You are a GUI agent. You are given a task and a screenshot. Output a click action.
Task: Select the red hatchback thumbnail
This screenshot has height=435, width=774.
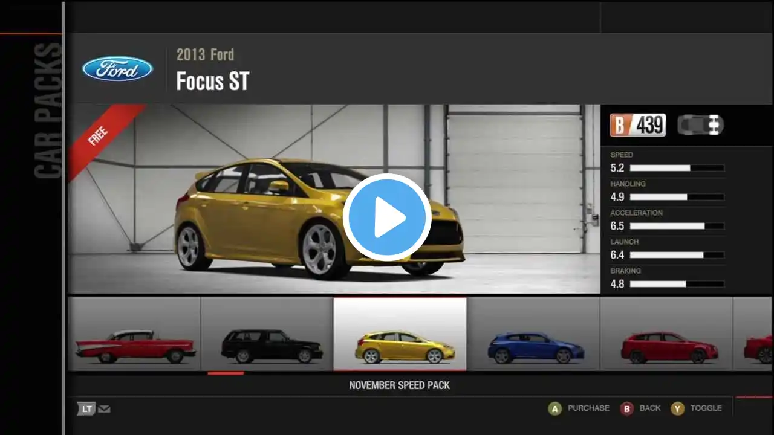666,333
